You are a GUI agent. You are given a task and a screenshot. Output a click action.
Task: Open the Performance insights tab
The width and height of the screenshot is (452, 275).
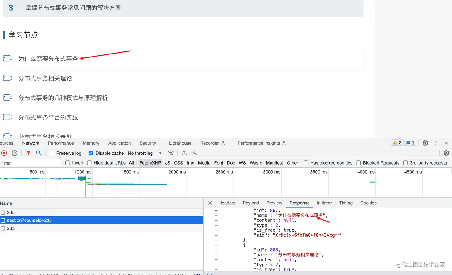(262, 143)
